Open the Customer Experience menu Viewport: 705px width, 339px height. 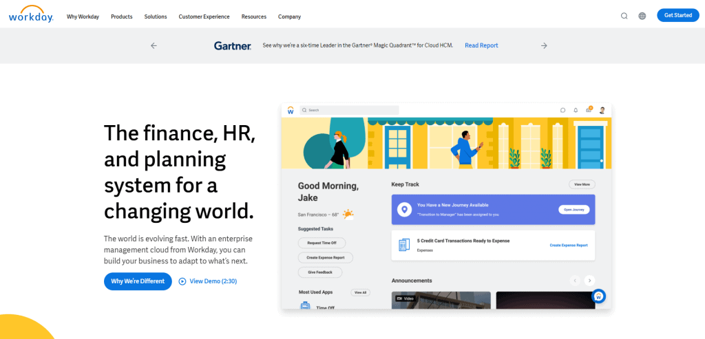[x=204, y=17]
